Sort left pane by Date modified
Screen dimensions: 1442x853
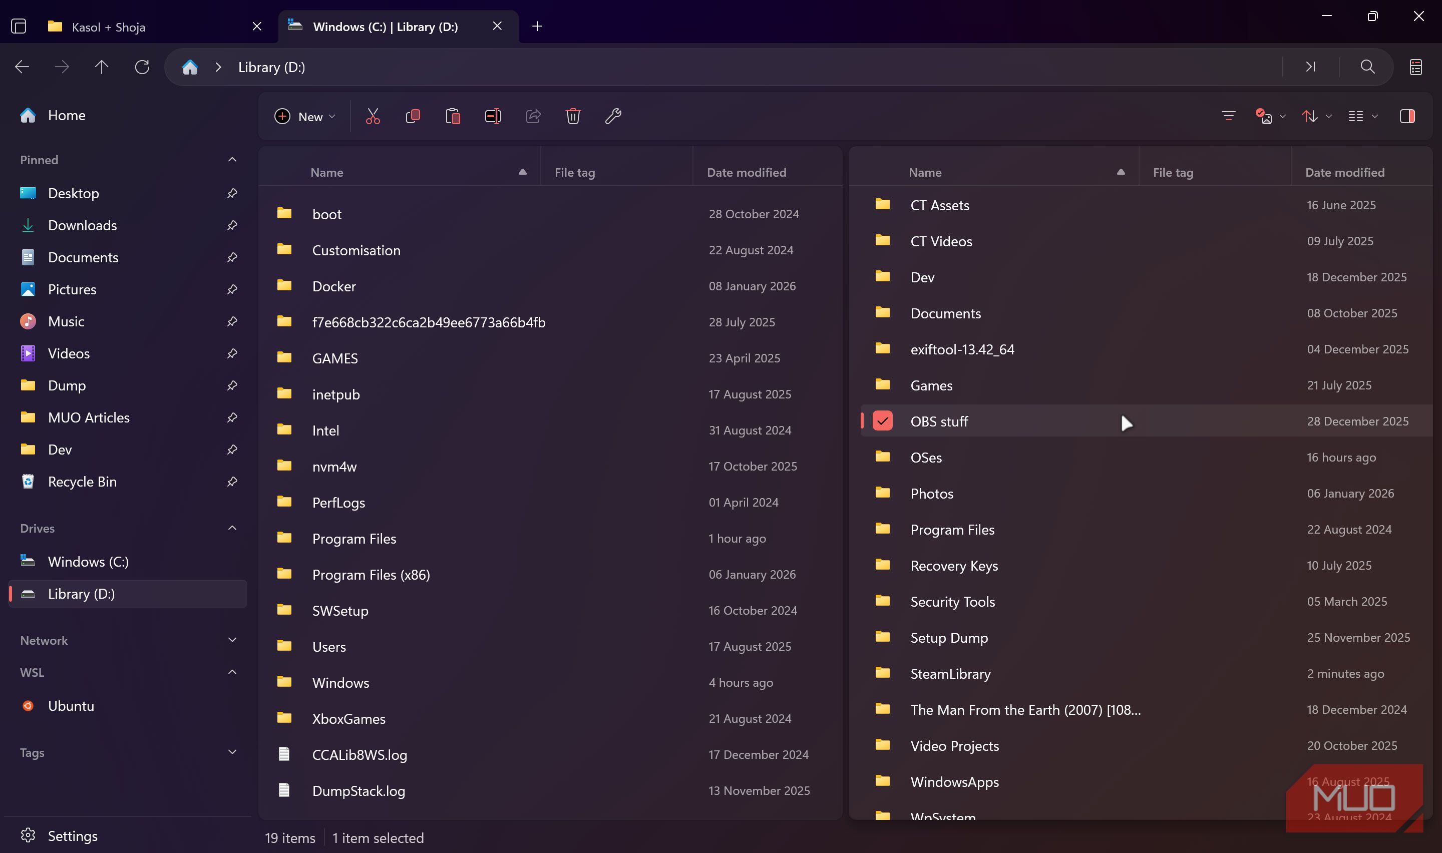click(x=746, y=172)
